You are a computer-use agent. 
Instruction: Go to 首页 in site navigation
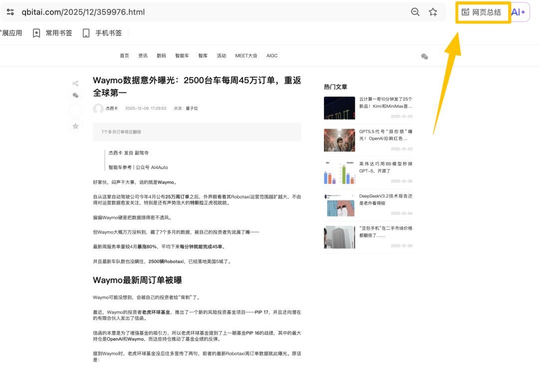pyautogui.click(x=124, y=56)
